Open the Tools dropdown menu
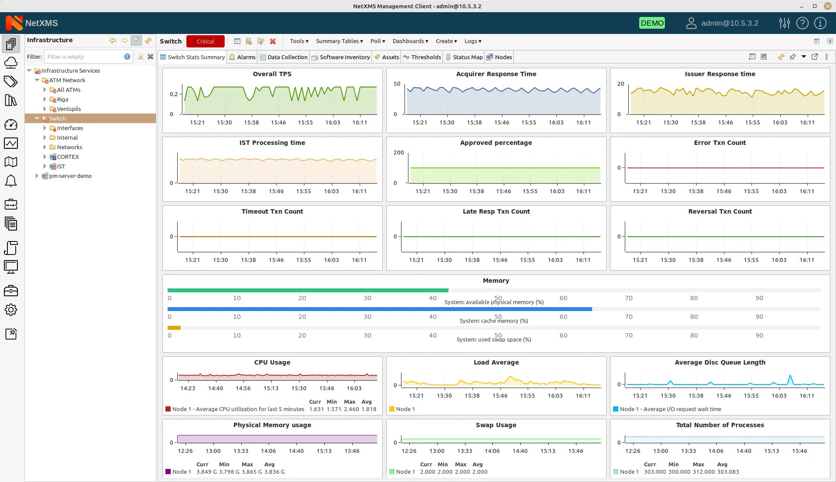Screen dimensions: 836x482 click(299, 41)
